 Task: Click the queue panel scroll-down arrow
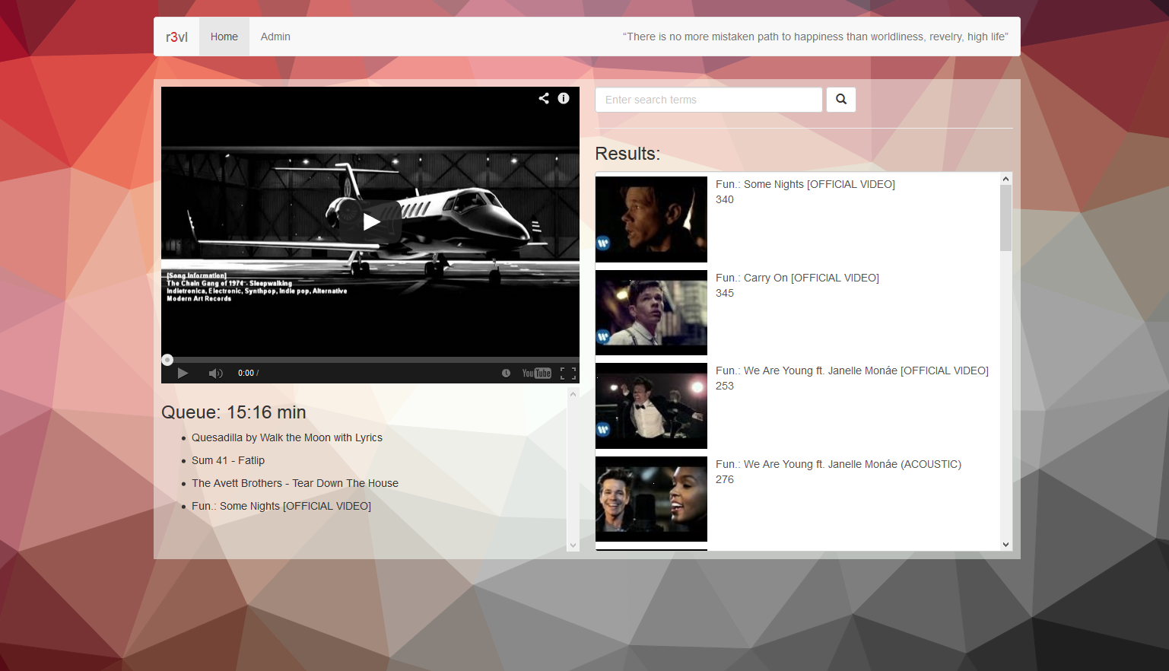[573, 545]
